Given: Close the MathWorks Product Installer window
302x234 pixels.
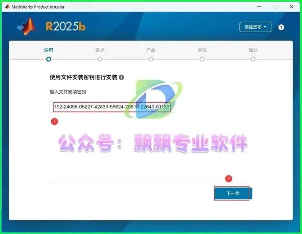Looking at the screenshot, I should pyautogui.click(x=292, y=7).
